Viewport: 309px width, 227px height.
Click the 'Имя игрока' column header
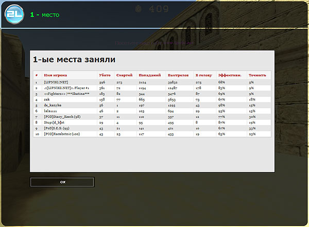pos(55,75)
